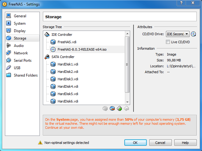Click the Remove Attachment icon
This screenshot has width=202, height=151.
(x=112, y=109)
